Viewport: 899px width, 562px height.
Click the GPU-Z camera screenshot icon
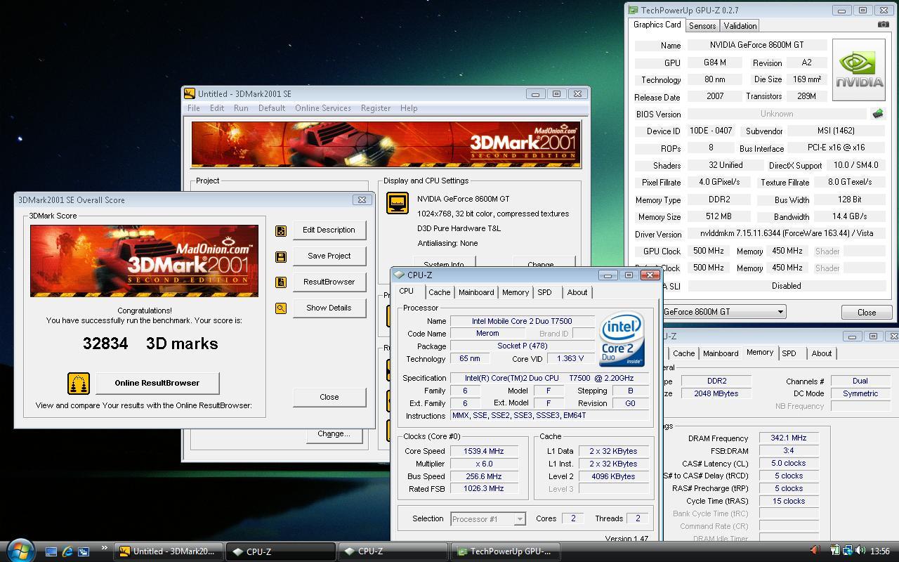[884, 25]
